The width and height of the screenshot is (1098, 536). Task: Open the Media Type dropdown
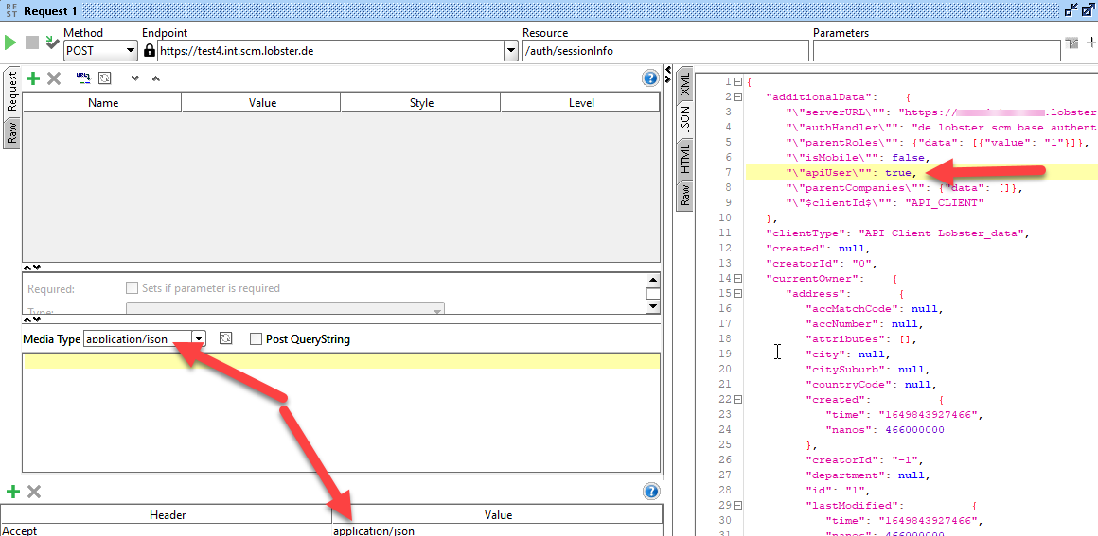tap(200, 339)
